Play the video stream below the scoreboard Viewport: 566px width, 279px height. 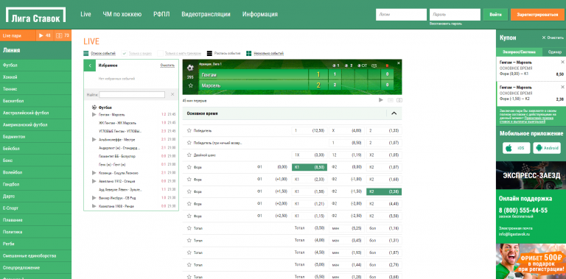(x=381, y=100)
